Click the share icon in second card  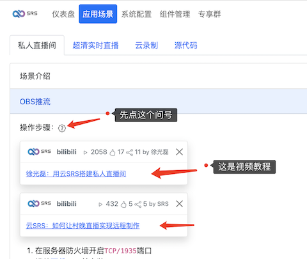(138, 204)
